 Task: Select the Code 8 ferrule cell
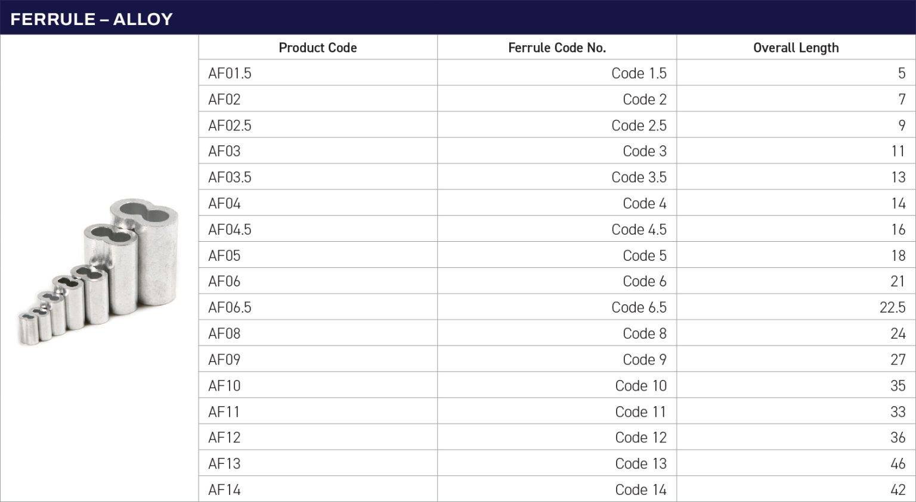click(x=644, y=333)
